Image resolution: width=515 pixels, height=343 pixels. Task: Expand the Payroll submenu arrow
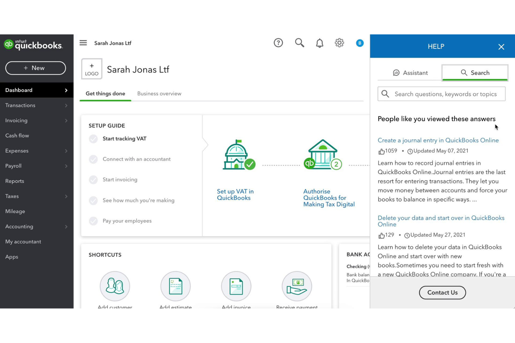pos(66,166)
